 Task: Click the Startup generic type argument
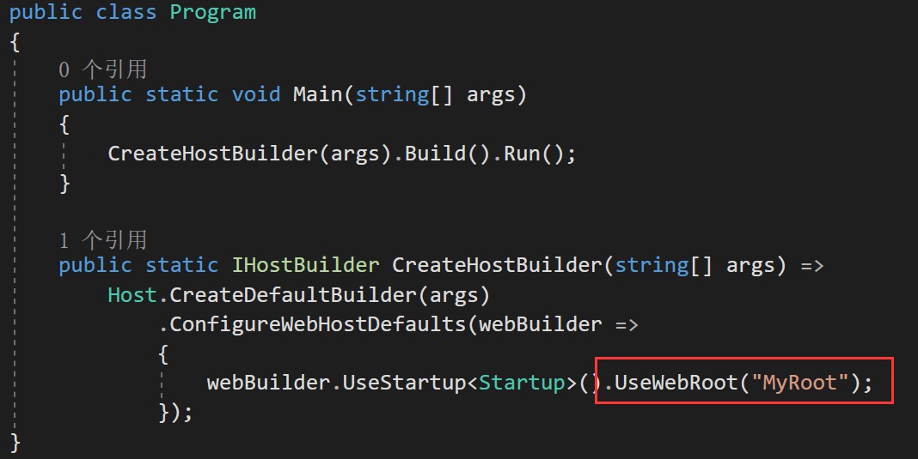point(523,383)
